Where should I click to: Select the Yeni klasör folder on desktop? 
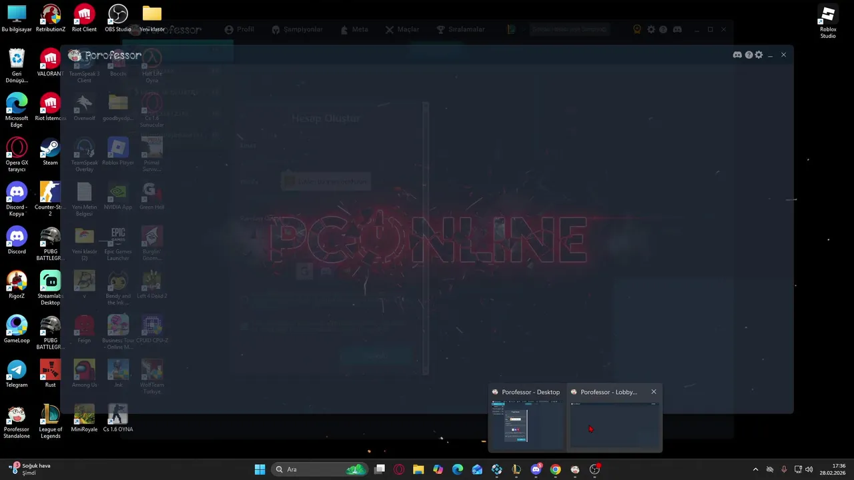[x=151, y=19]
